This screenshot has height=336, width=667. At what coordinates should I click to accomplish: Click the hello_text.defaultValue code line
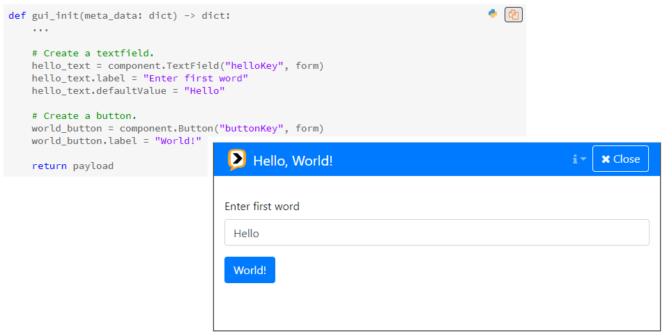[x=128, y=91]
